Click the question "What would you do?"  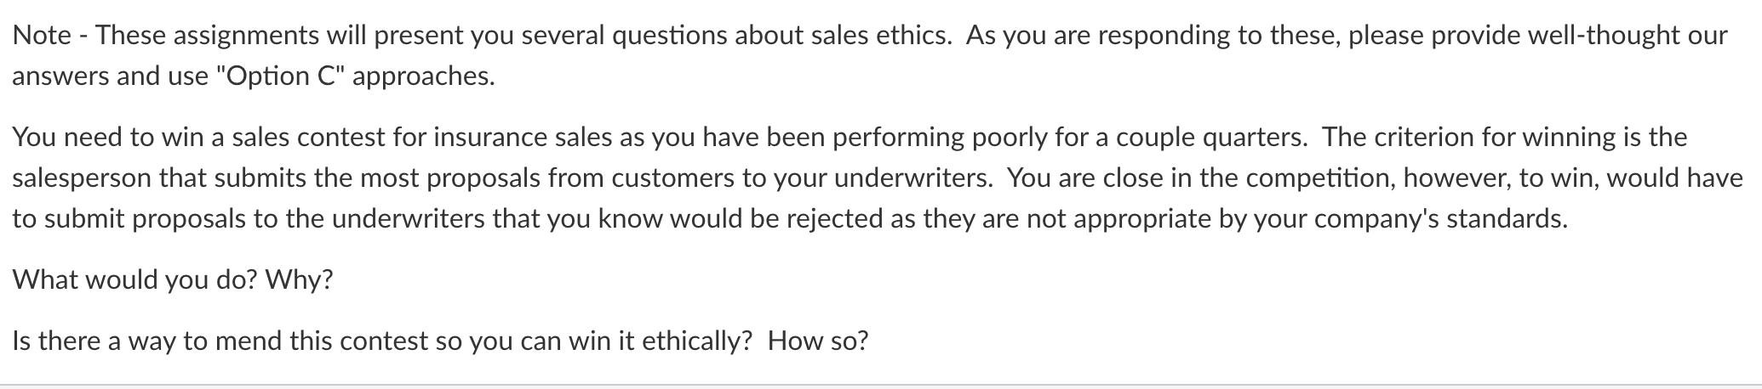tap(134, 280)
